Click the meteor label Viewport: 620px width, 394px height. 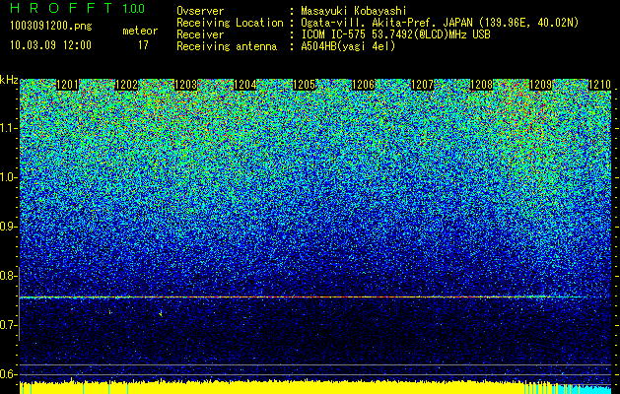pos(140,31)
